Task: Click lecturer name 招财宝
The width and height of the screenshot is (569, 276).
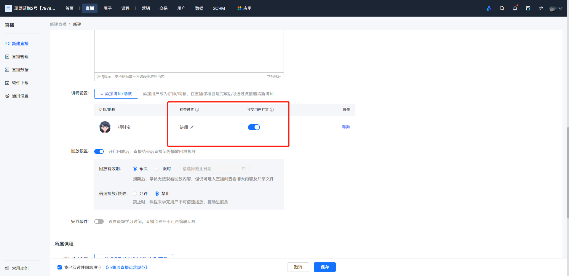Action: point(124,127)
